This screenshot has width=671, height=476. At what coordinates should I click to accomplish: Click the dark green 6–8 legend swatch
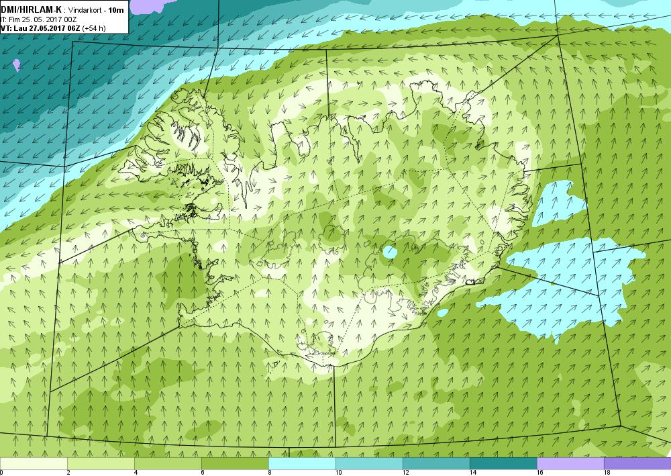click(235, 463)
